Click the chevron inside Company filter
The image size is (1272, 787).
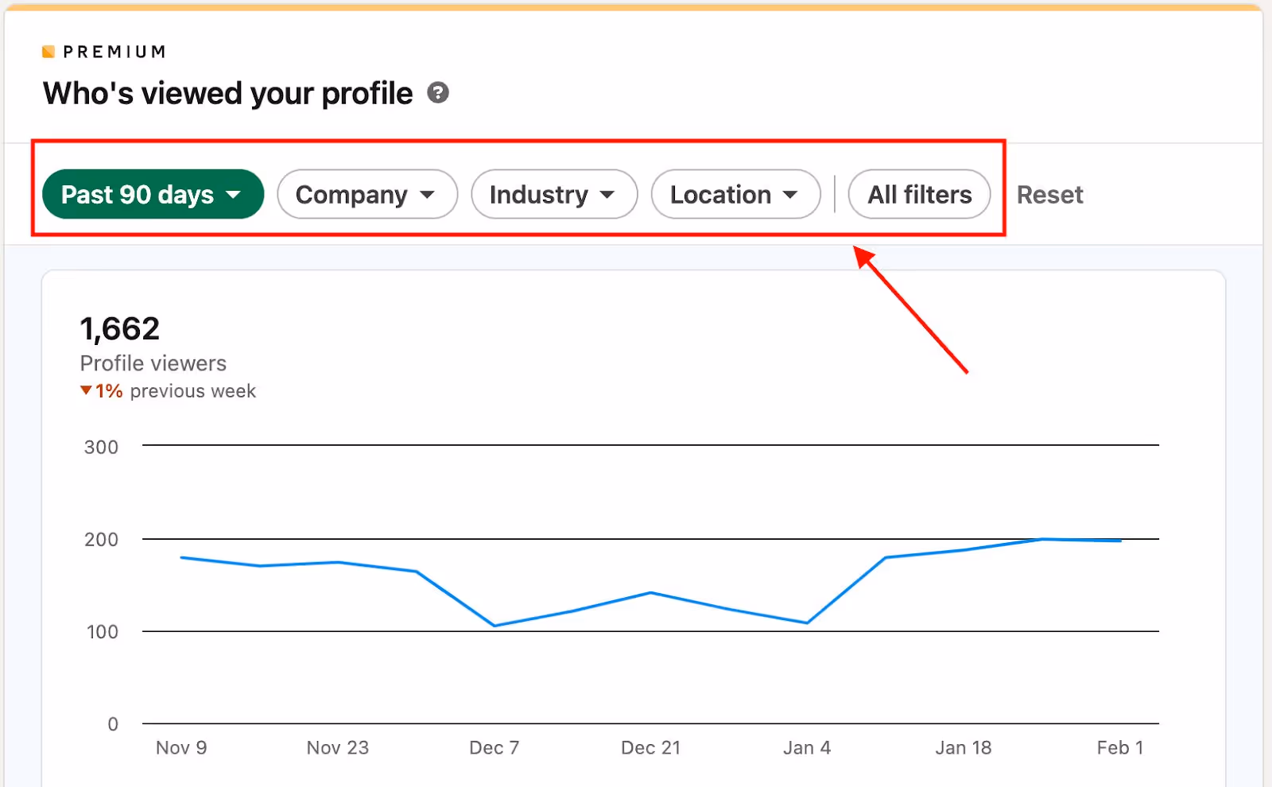click(428, 194)
